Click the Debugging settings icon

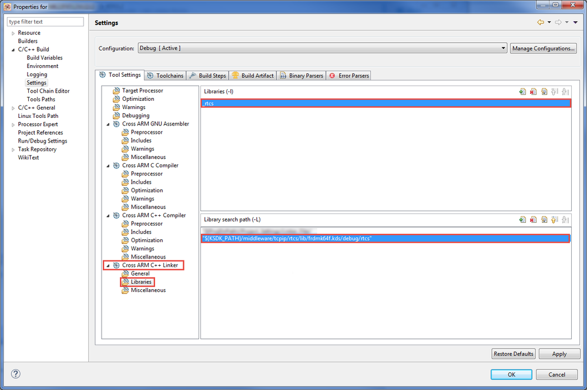[116, 116]
